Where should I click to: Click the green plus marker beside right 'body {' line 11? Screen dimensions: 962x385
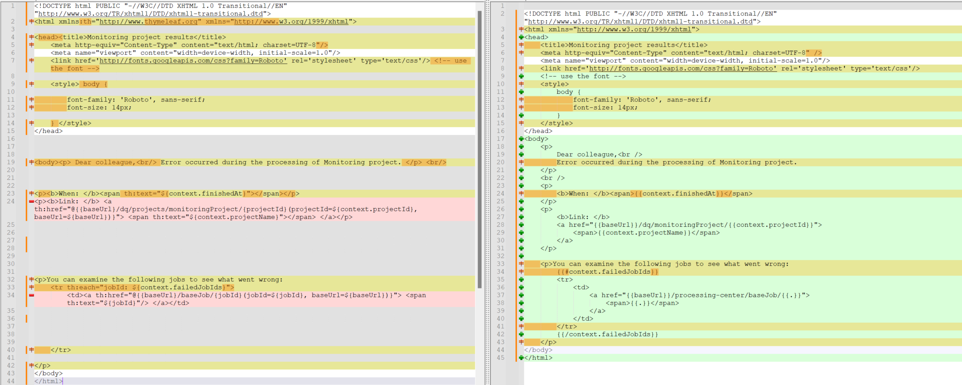[x=521, y=92]
